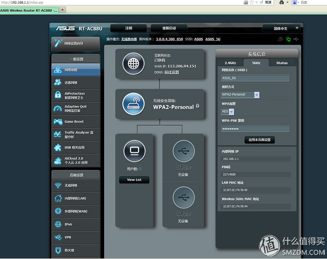Open the authentication method WPA2-Personal dropdown
This screenshot has width=327, height=259.
pyautogui.click(x=257, y=95)
